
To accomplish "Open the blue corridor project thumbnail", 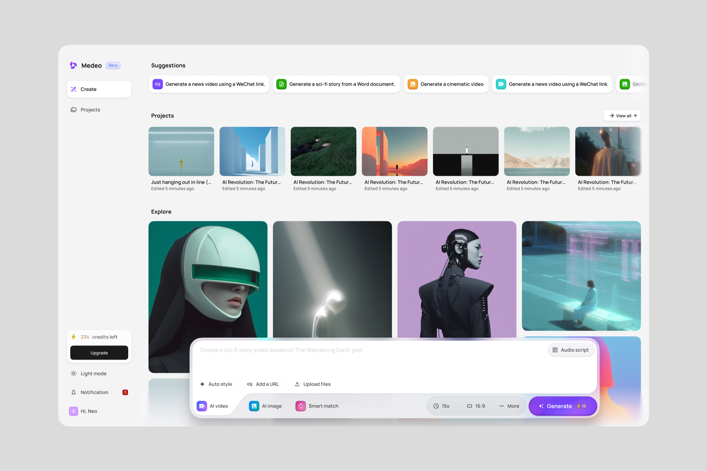I will (252, 151).
